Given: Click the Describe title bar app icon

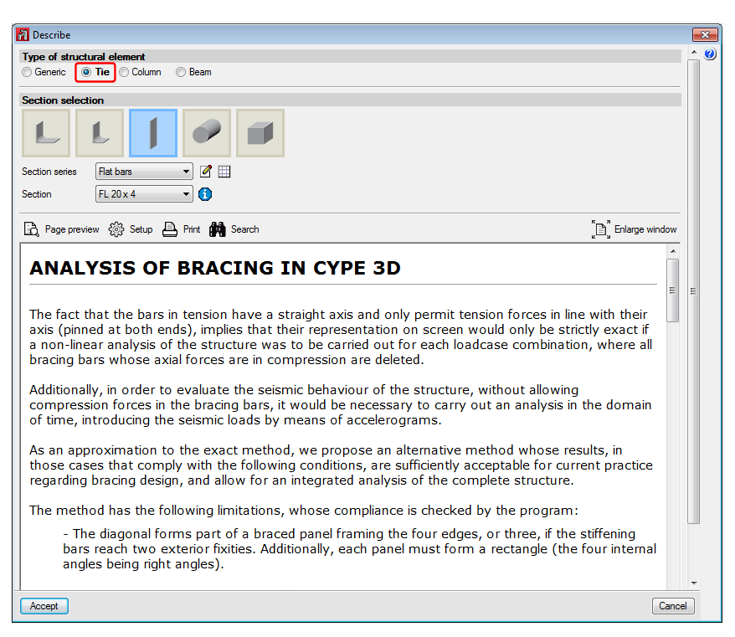Looking at the screenshot, I should point(23,34).
